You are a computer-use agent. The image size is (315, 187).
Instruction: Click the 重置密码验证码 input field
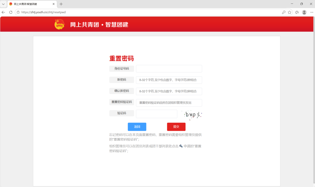(x=169, y=103)
